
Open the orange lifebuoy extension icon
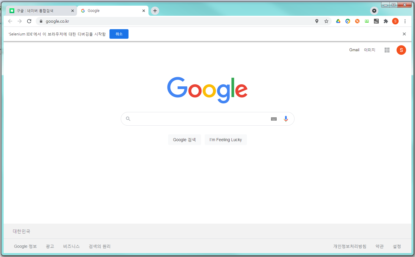pyautogui.click(x=357, y=21)
